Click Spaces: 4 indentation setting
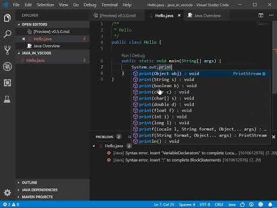This screenshot has height=208, width=277. tap(187, 205)
